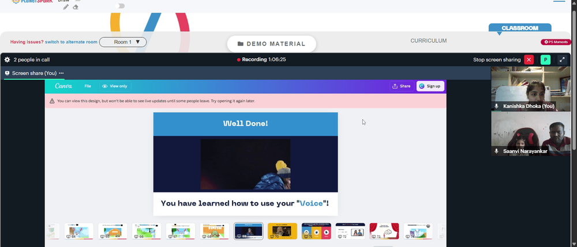577x247 pixels.
Task: Click the Recording 1:06:25 indicator
Action: [261, 59]
